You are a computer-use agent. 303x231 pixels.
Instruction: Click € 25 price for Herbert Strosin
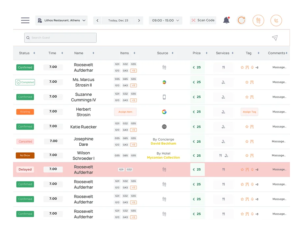pyautogui.click(x=197, y=112)
